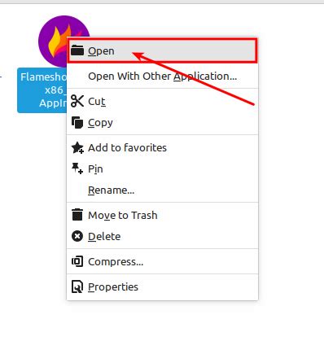Click the folder icon beside Open
Viewport: 324px width, 363px height.
pos(77,50)
